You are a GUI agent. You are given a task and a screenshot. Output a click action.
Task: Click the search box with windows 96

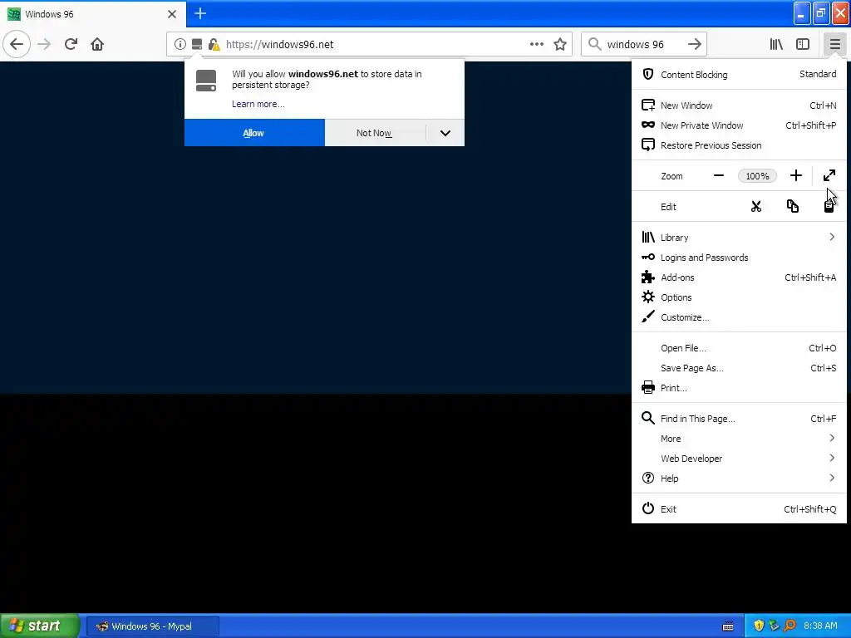[644, 45]
